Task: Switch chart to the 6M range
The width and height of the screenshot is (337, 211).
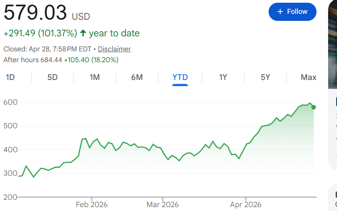Action: coord(137,77)
